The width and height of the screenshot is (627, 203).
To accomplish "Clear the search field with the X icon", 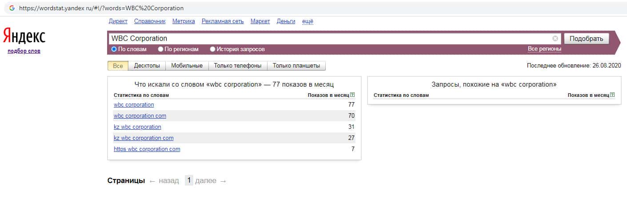I will 555,39.
